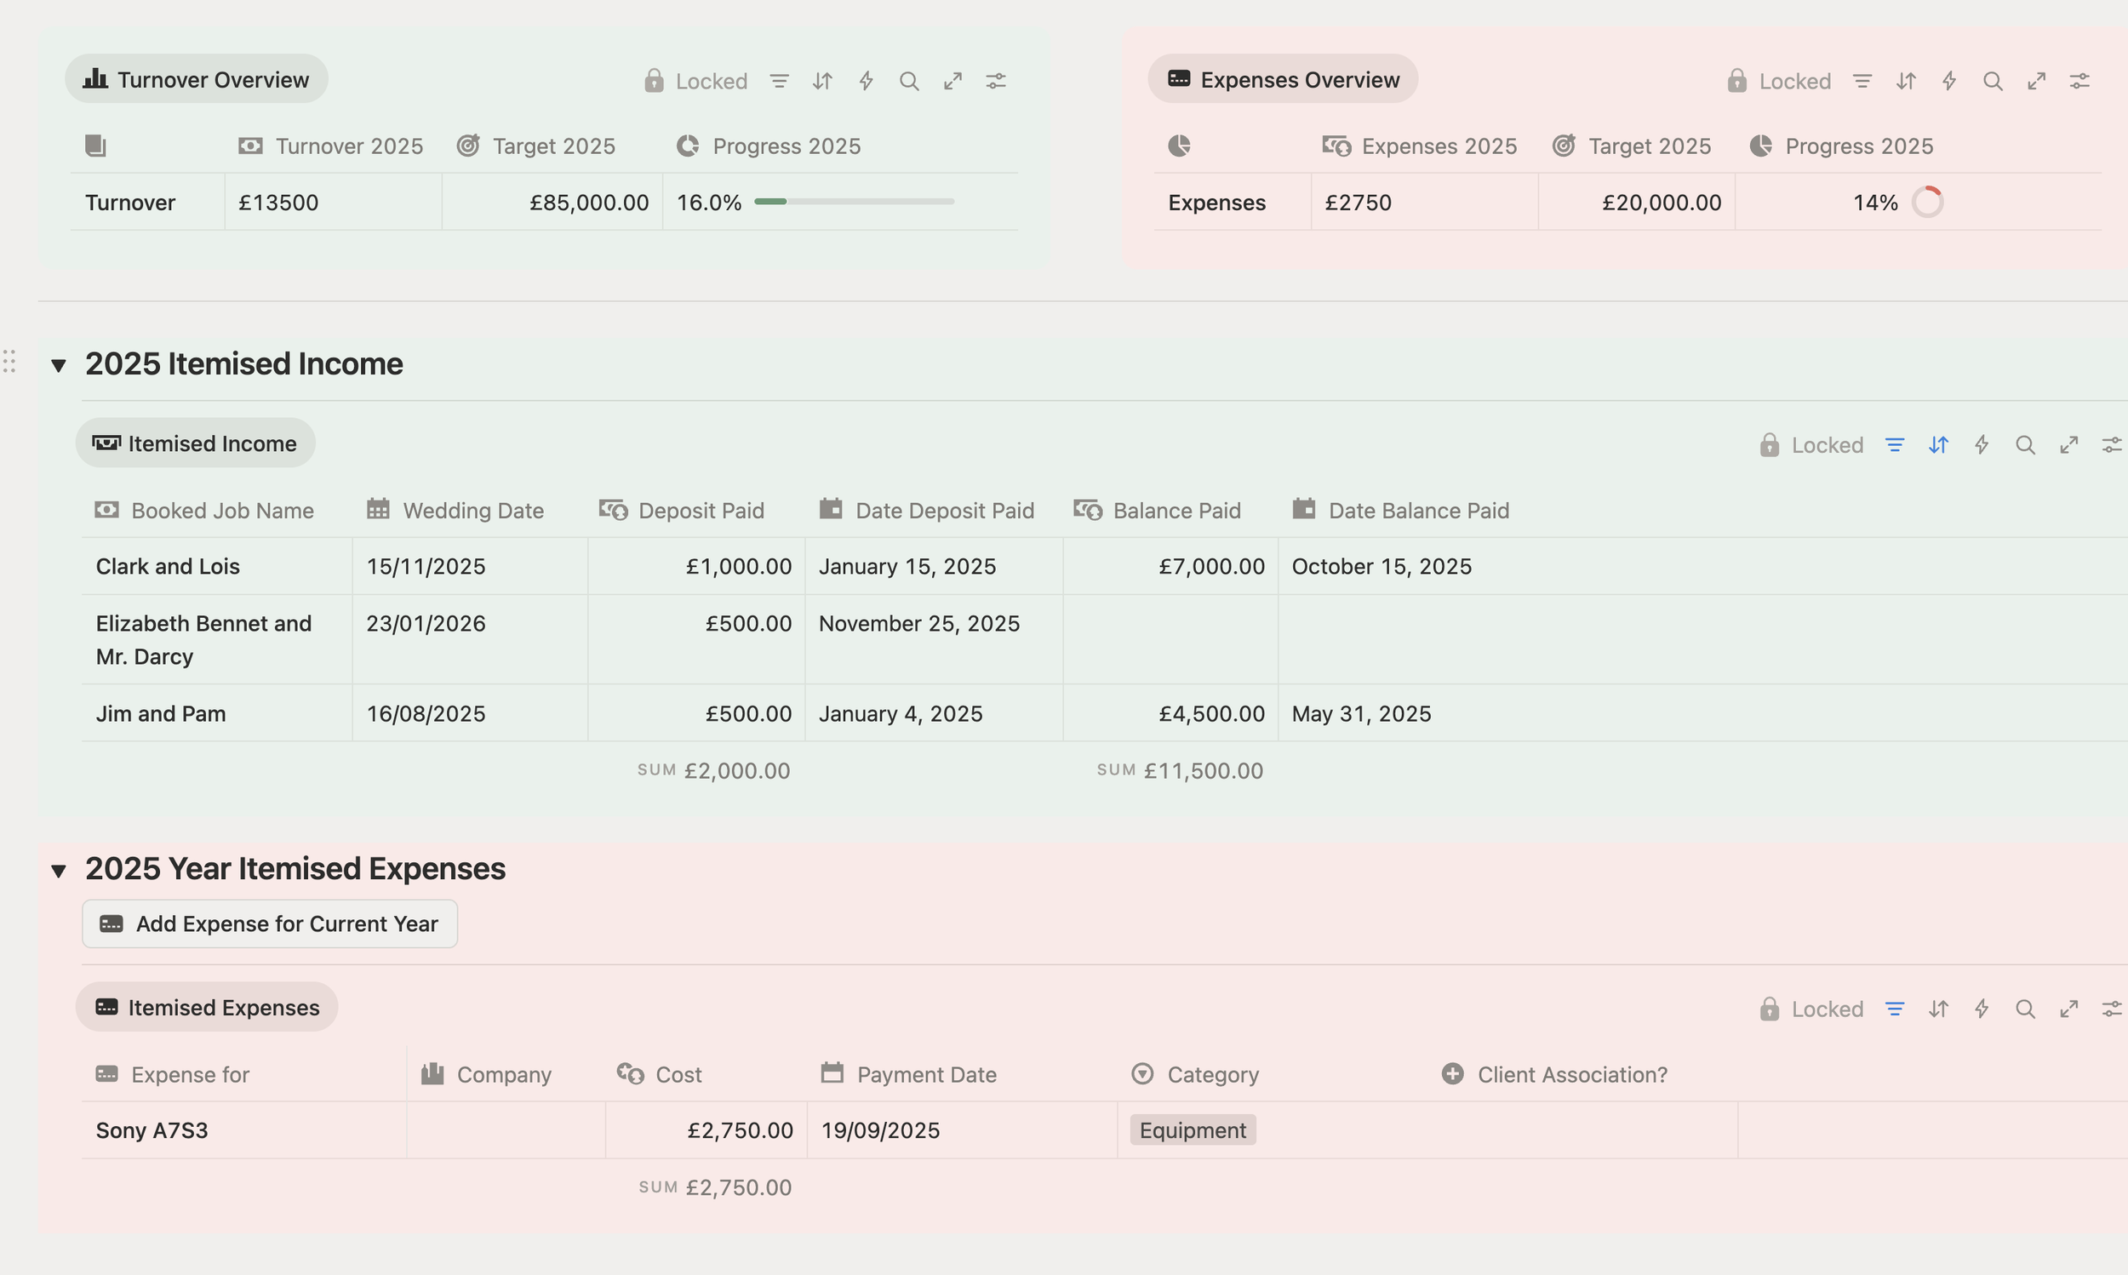Click Add Expense for Current Year button
The image size is (2128, 1275).
click(270, 923)
